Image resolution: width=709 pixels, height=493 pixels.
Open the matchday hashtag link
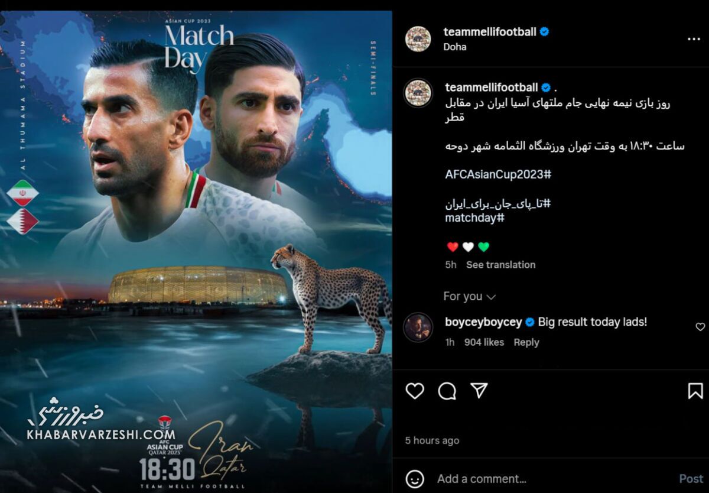(x=475, y=218)
